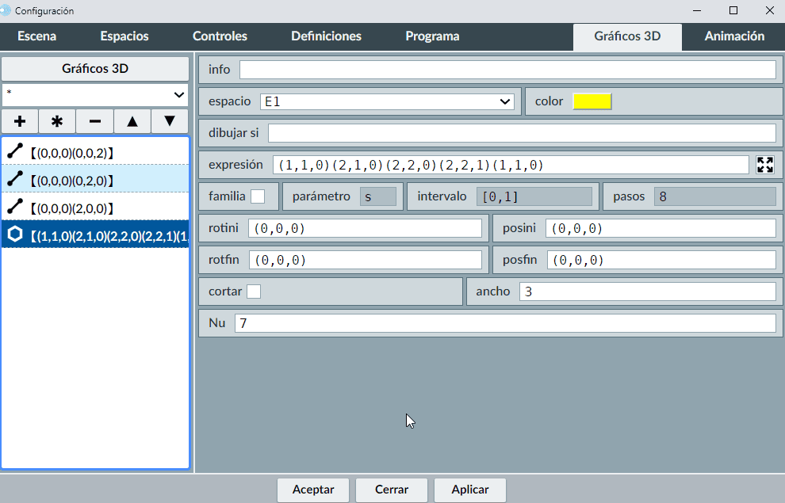Click the plus icon to add graphic
The height and width of the screenshot is (503, 785).
(x=20, y=121)
